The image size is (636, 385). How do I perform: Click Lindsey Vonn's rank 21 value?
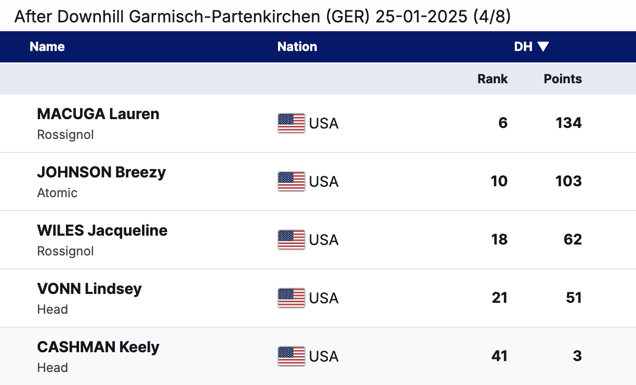[499, 298]
